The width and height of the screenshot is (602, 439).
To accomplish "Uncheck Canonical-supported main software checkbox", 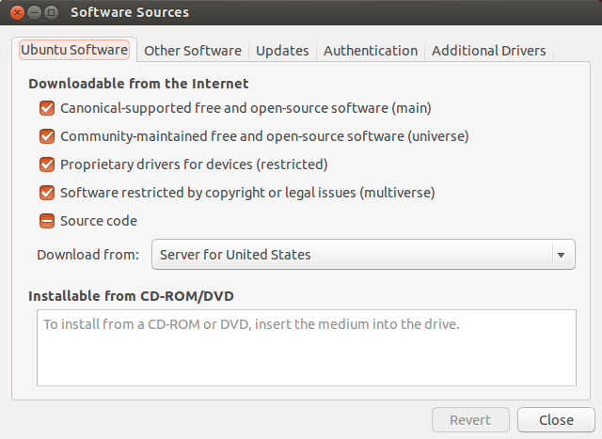I will tap(47, 108).
